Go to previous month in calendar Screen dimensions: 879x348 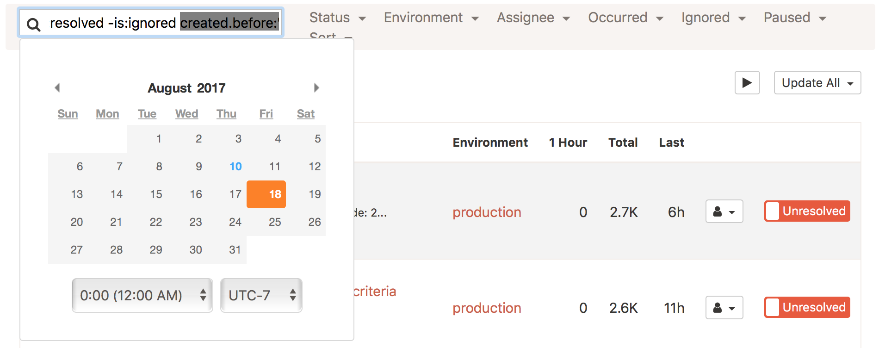coord(57,87)
